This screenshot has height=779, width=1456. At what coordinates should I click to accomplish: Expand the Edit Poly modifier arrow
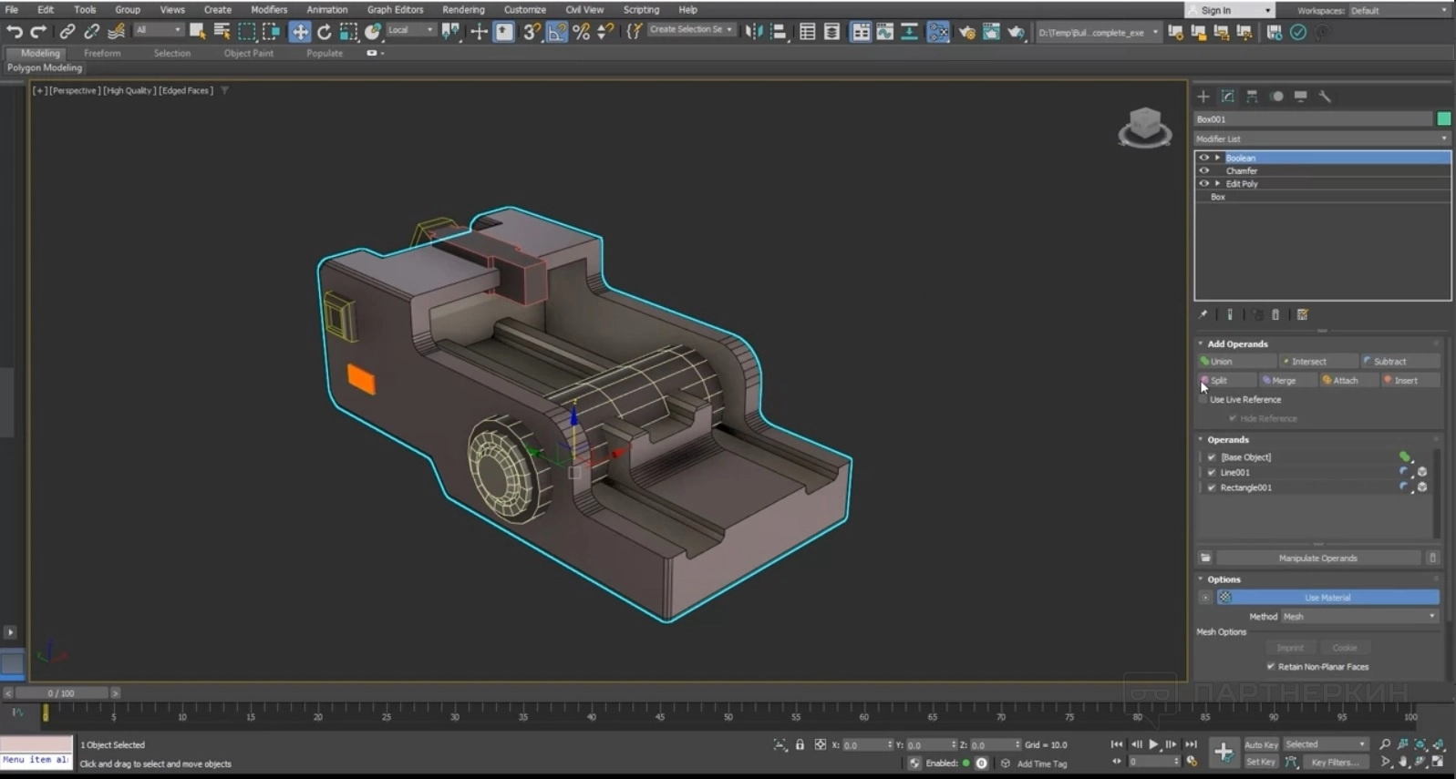[x=1217, y=184]
